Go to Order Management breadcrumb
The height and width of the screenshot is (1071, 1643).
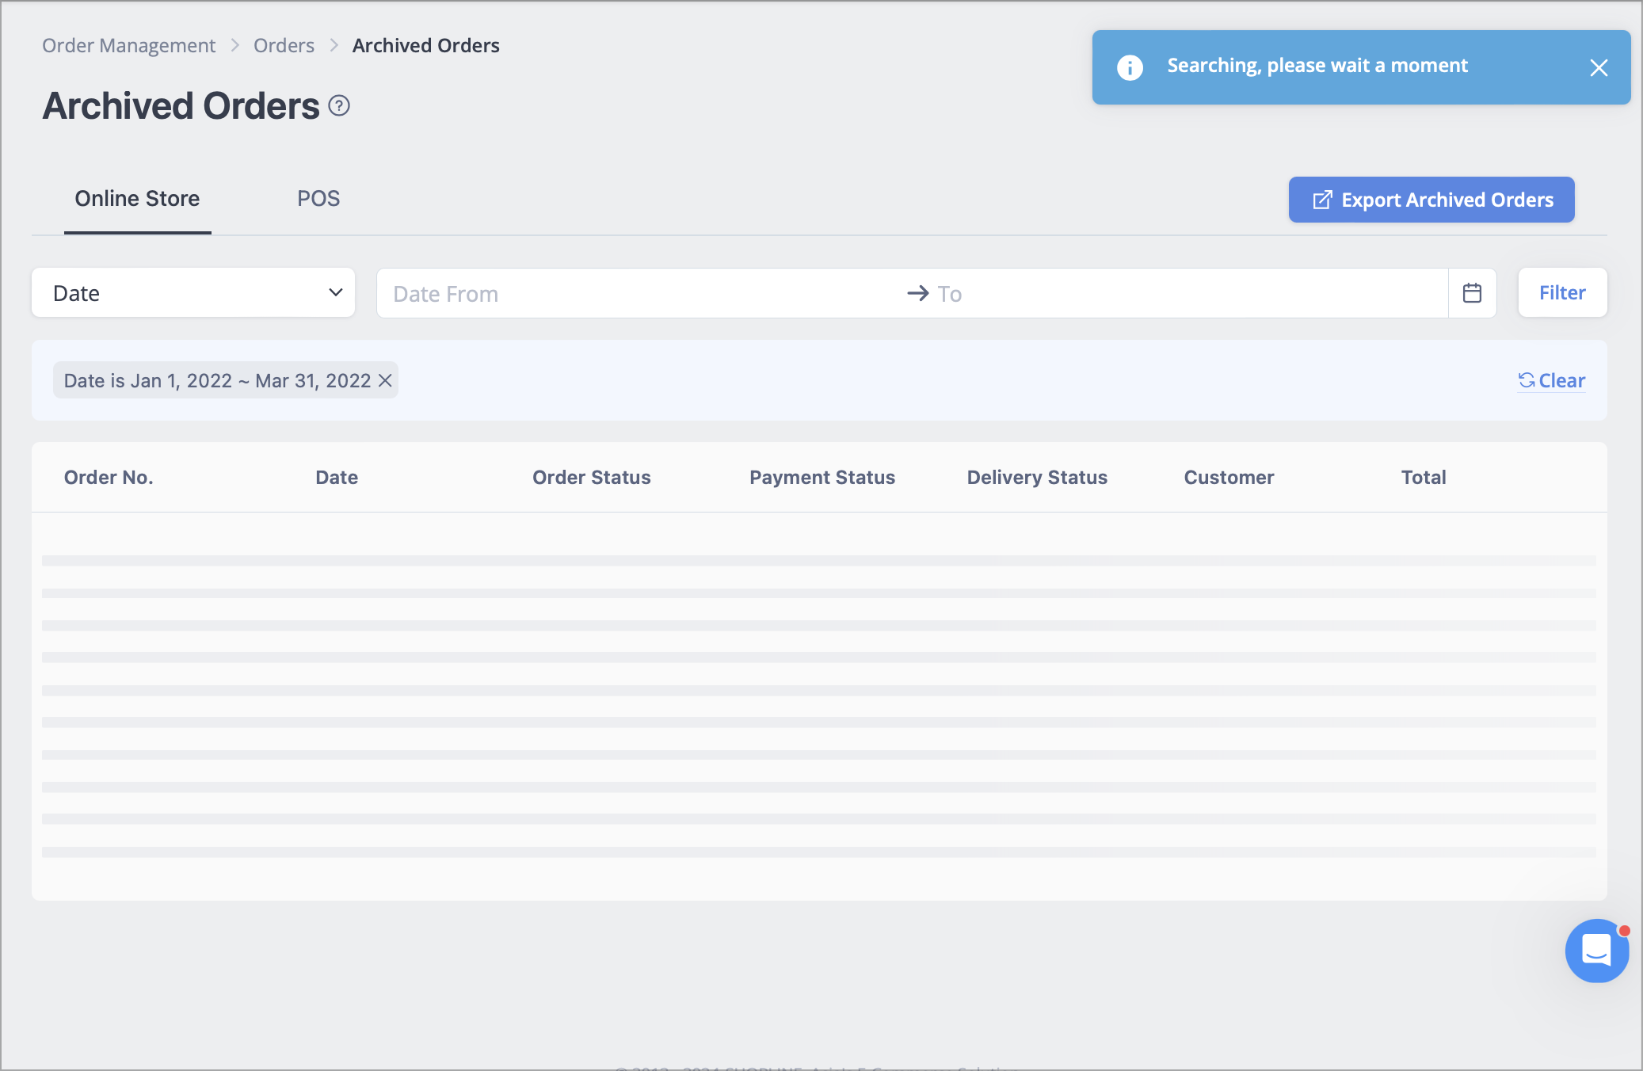[128, 46]
